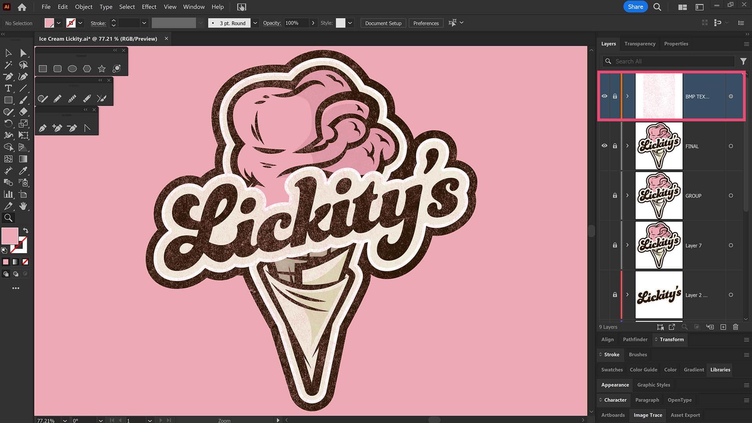Screen dimensions: 752x423
Task: Click the Preferences button
Action: pos(426,23)
